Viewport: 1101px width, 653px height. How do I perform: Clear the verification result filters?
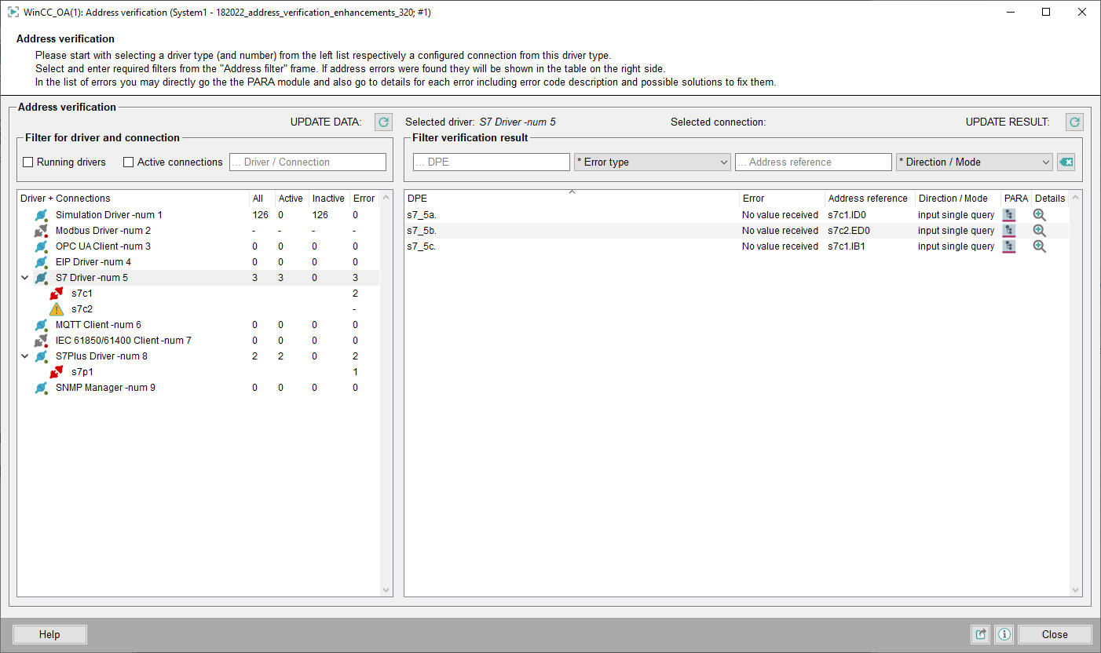point(1066,162)
